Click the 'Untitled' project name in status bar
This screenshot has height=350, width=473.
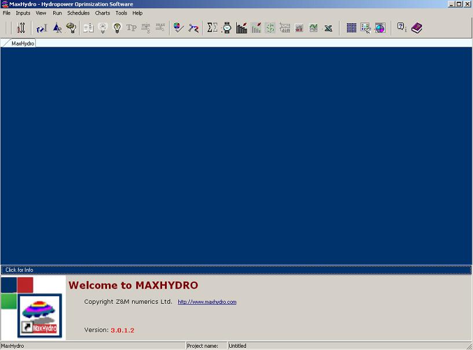click(x=237, y=346)
